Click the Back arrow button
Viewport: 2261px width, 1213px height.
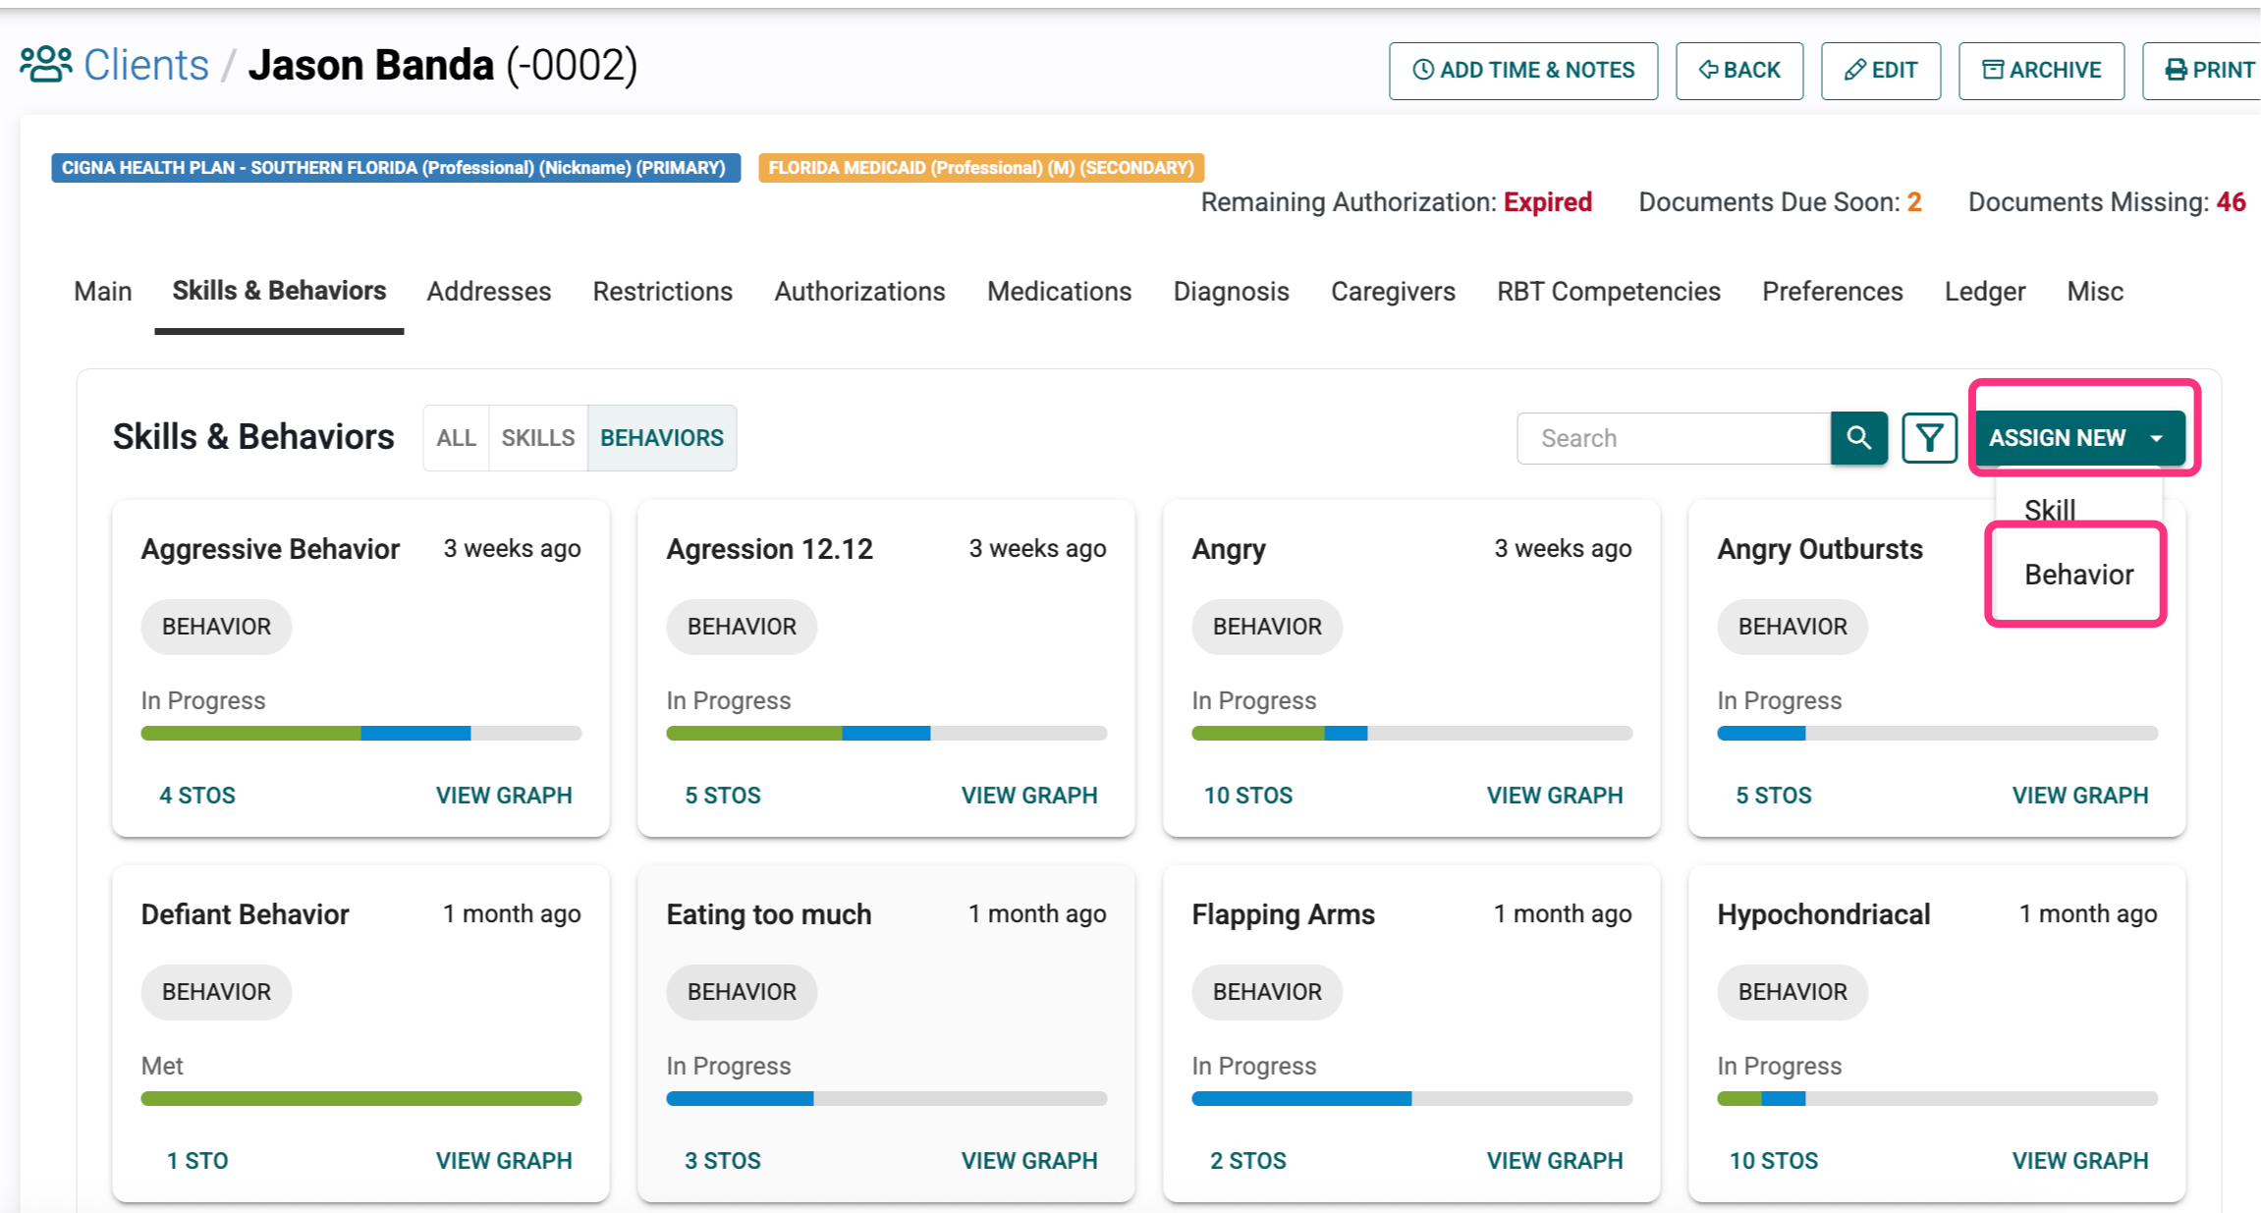(1738, 71)
